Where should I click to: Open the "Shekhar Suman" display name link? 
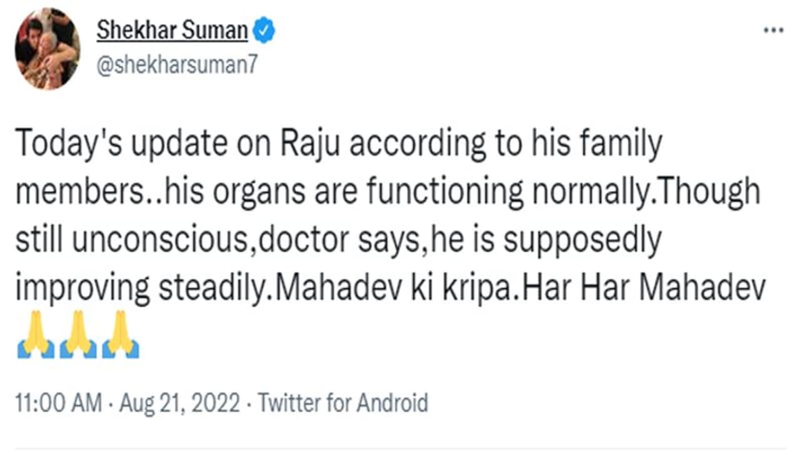point(172,30)
